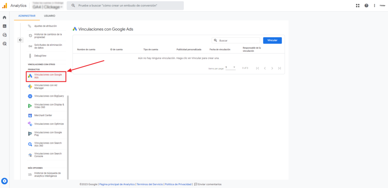The height and width of the screenshot is (188, 388).
Task: Click the top Analytics search bar
Action: tap(125, 5)
